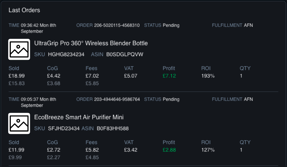Open EcoBreeze Smart Air Purifier Mini title
The image size is (287, 167).
(79, 117)
